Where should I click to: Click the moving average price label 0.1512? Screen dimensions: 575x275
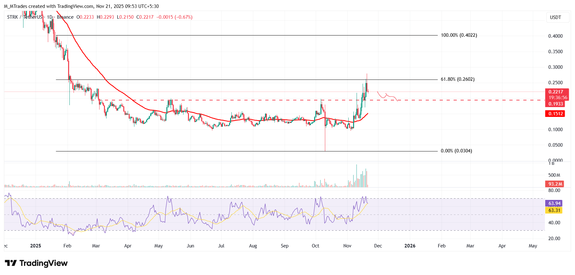point(556,114)
